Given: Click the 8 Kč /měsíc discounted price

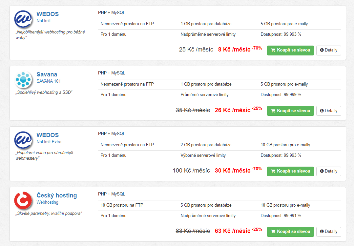Looking at the screenshot, I should 234,50.
